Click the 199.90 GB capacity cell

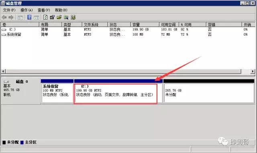click(x=141, y=30)
